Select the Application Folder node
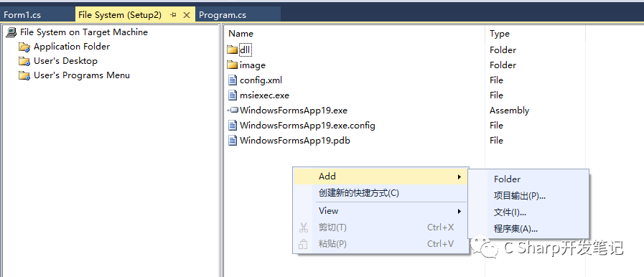The width and height of the screenshot is (644, 277). click(x=72, y=47)
